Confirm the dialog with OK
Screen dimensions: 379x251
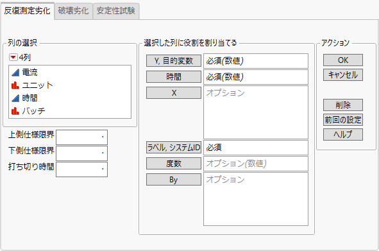tap(343, 60)
